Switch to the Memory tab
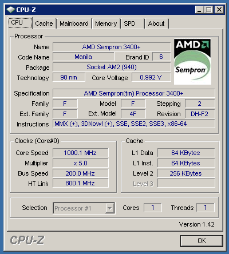Screen dimensions: 229x254 106,23
